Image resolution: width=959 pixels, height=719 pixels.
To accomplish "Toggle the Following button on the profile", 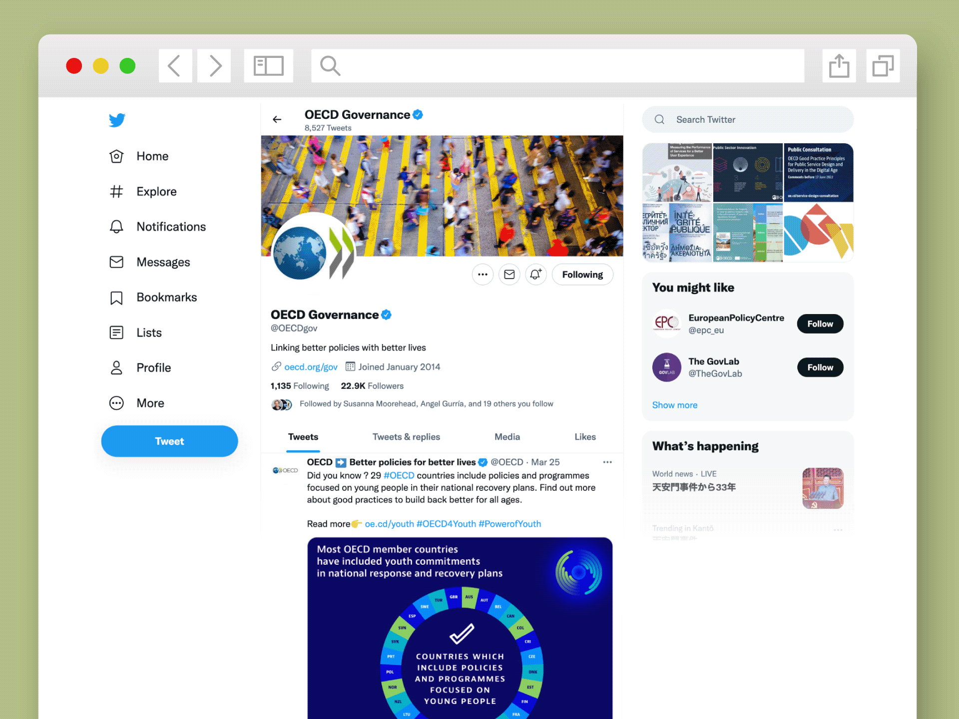I will coord(582,275).
